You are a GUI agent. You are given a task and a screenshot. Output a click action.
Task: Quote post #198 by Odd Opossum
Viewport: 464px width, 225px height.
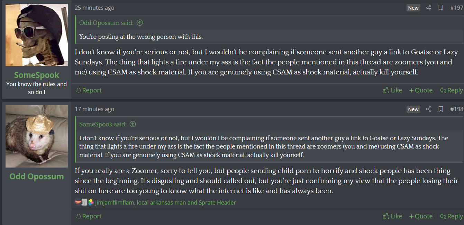[421, 216]
